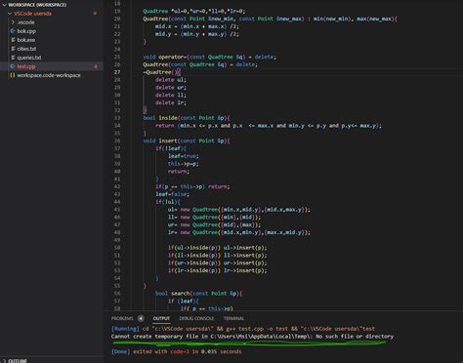
Task: Click the 'mid.x = (min.x + max.x) /2;' line
Action: 197,26
